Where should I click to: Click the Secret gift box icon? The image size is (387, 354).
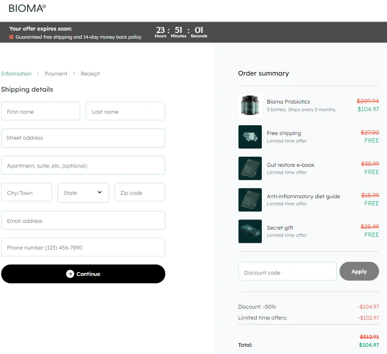pyautogui.click(x=250, y=231)
